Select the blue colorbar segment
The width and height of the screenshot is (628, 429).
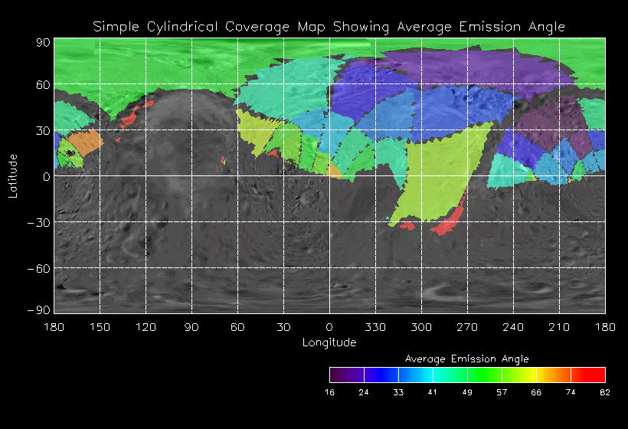[x=381, y=375]
